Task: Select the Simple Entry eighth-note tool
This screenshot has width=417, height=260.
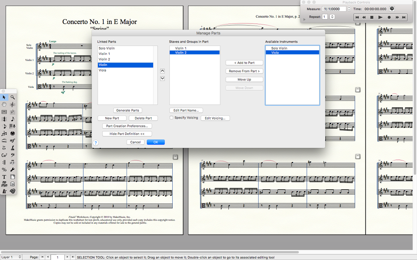Action: [x=13, y=119]
